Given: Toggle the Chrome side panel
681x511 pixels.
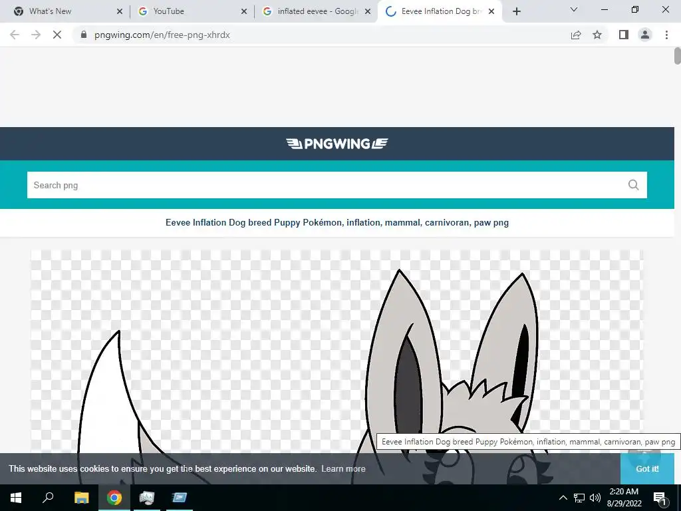Looking at the screenshot, I should tap(624, 35).
